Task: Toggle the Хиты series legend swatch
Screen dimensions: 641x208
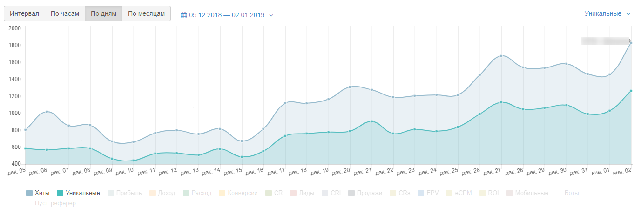Action: point(29,193)
